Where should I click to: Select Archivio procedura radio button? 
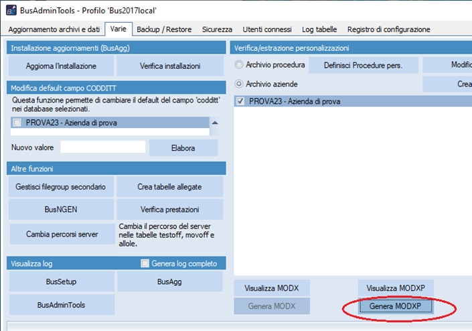click(x=239, y=65)
